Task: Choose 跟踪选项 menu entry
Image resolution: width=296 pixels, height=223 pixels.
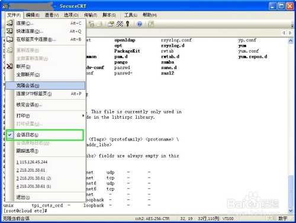Action: 46,151
